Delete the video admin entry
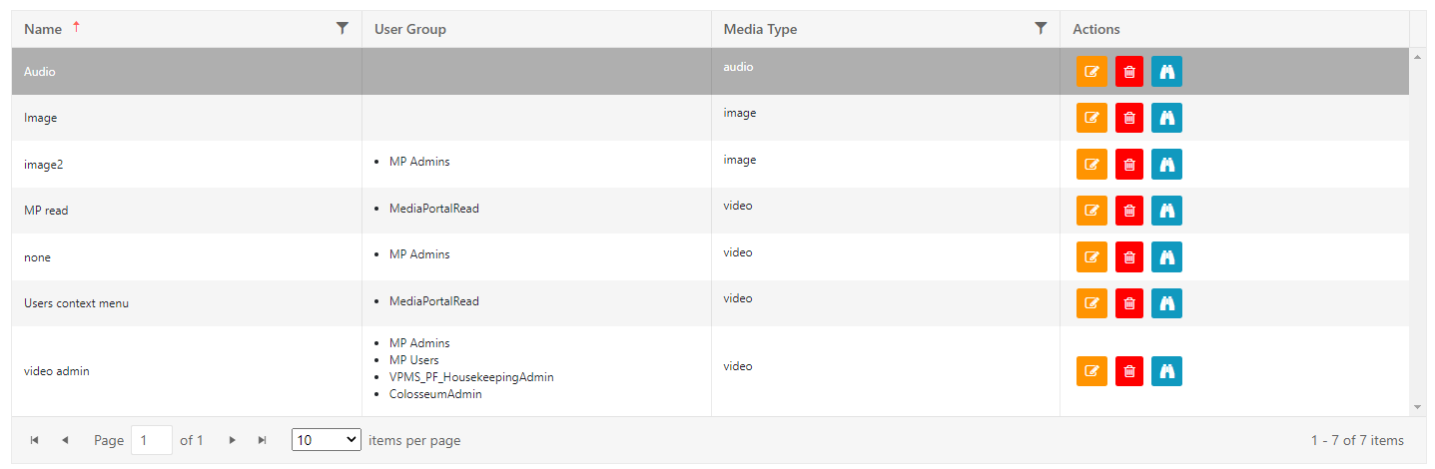 (1129, 371)
